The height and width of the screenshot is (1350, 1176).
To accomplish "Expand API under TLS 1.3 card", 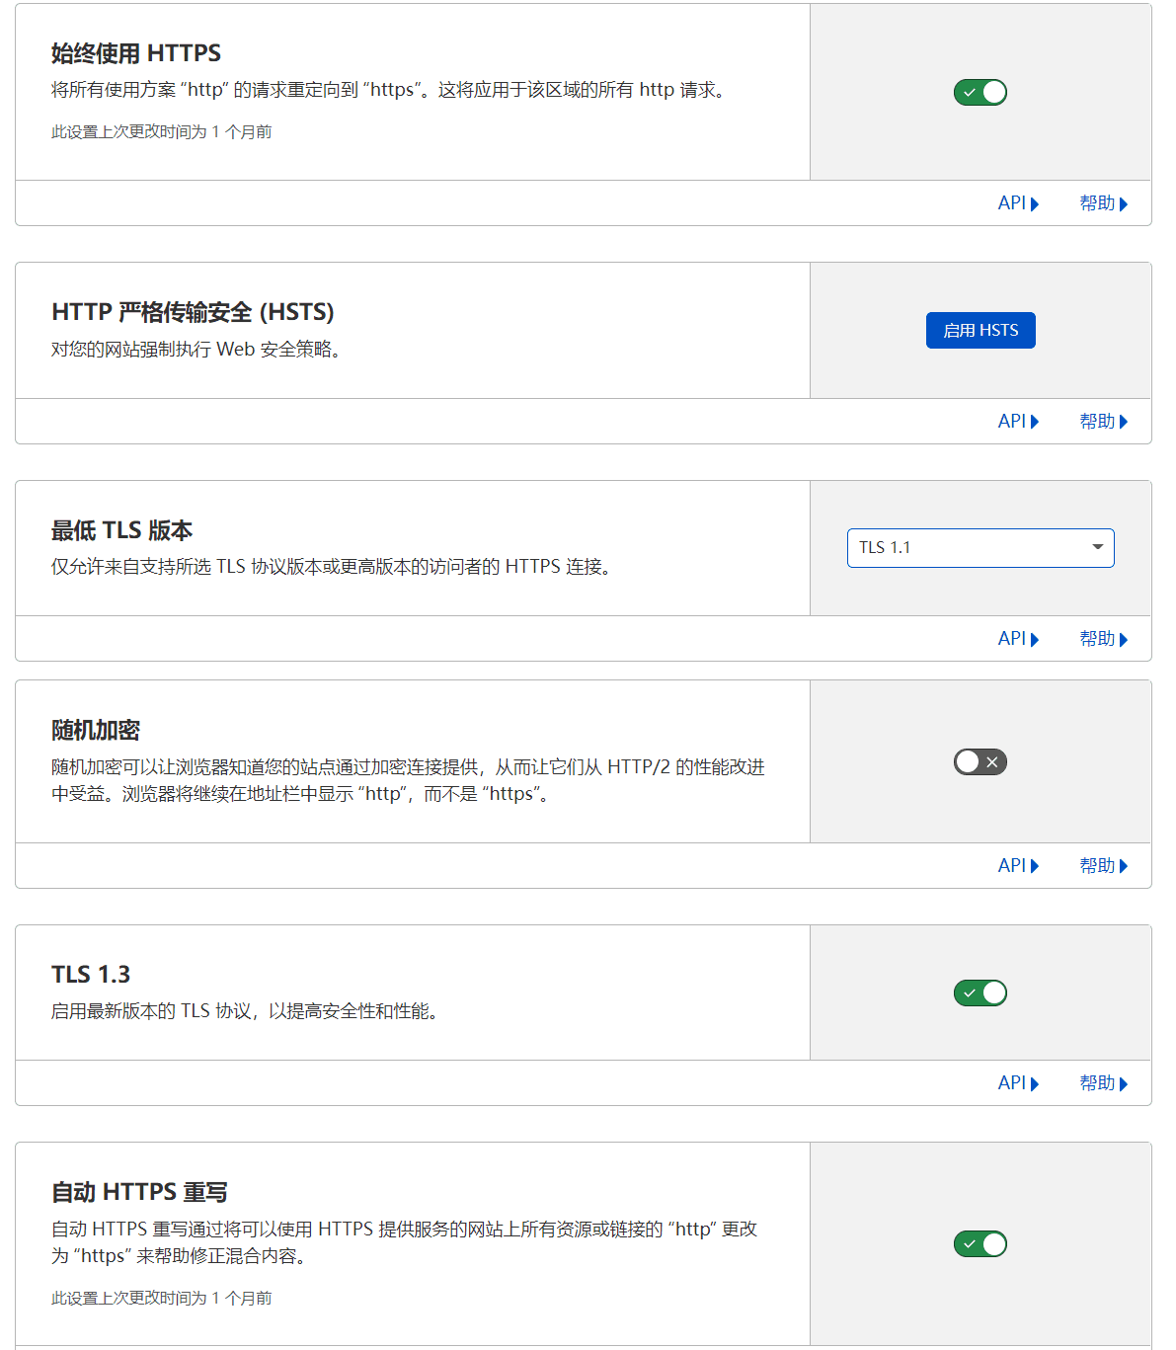I will point(1017,1083).
